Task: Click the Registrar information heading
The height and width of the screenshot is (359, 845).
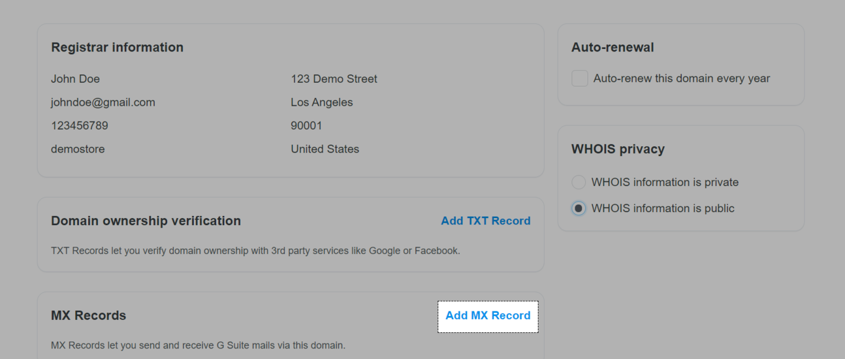Action: coord(118,47)
